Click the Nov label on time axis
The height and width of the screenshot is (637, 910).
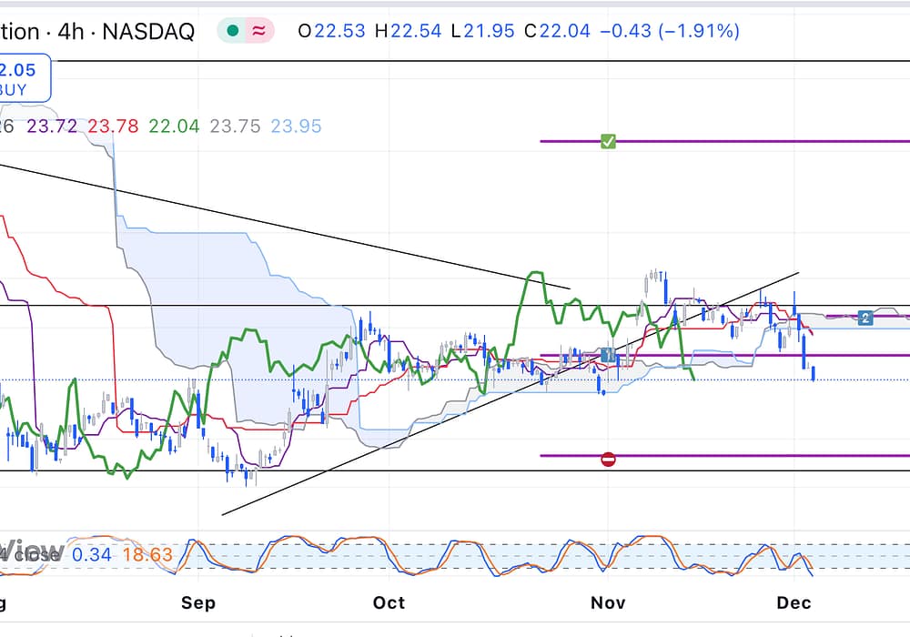coord(608,602)
